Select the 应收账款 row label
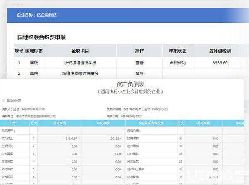The image size is (249, 185). (7, 161)
